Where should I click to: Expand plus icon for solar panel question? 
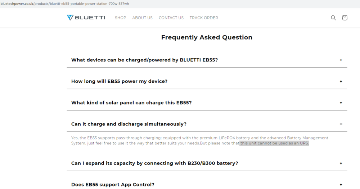click(x=341, y=103)
